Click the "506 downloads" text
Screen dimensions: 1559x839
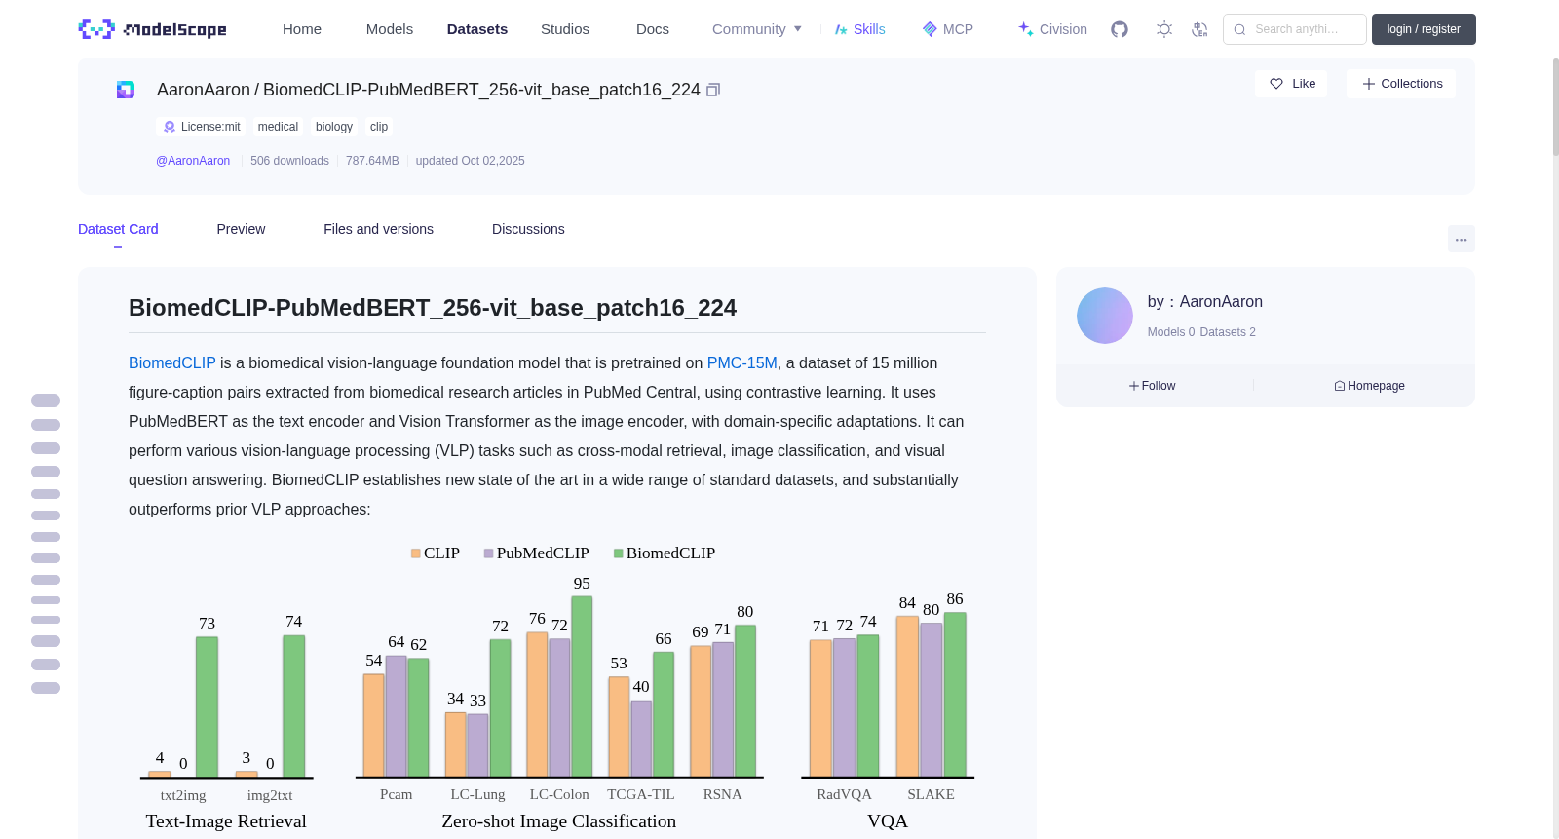(x=289, y=161)
